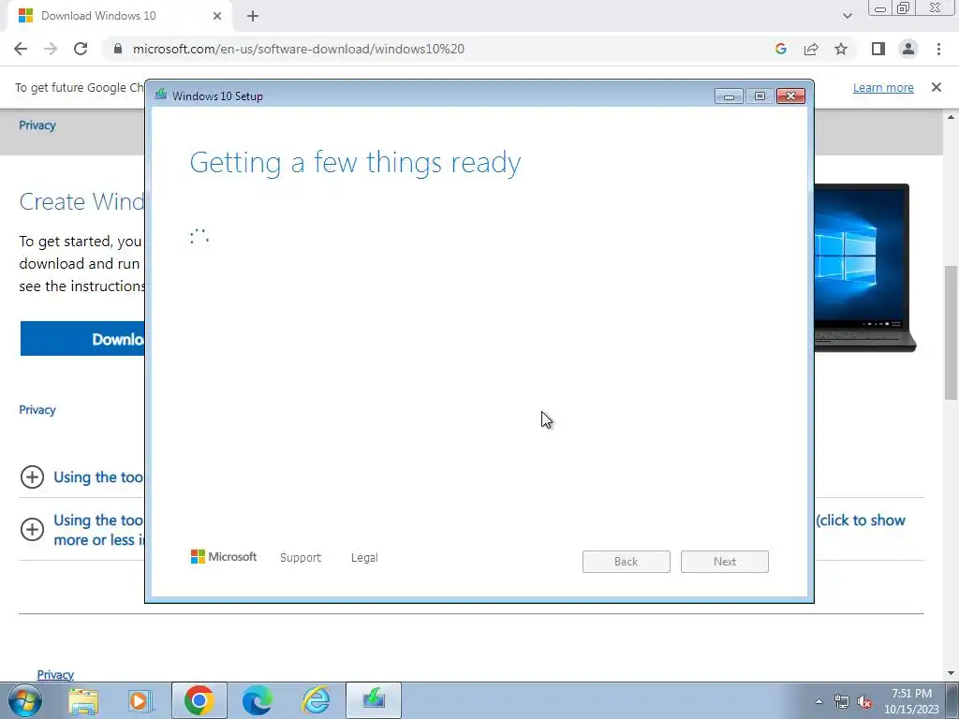Minimize the Windows 10 Setup window
Viewport: 959px width, 719px height.
pos(729,96)
